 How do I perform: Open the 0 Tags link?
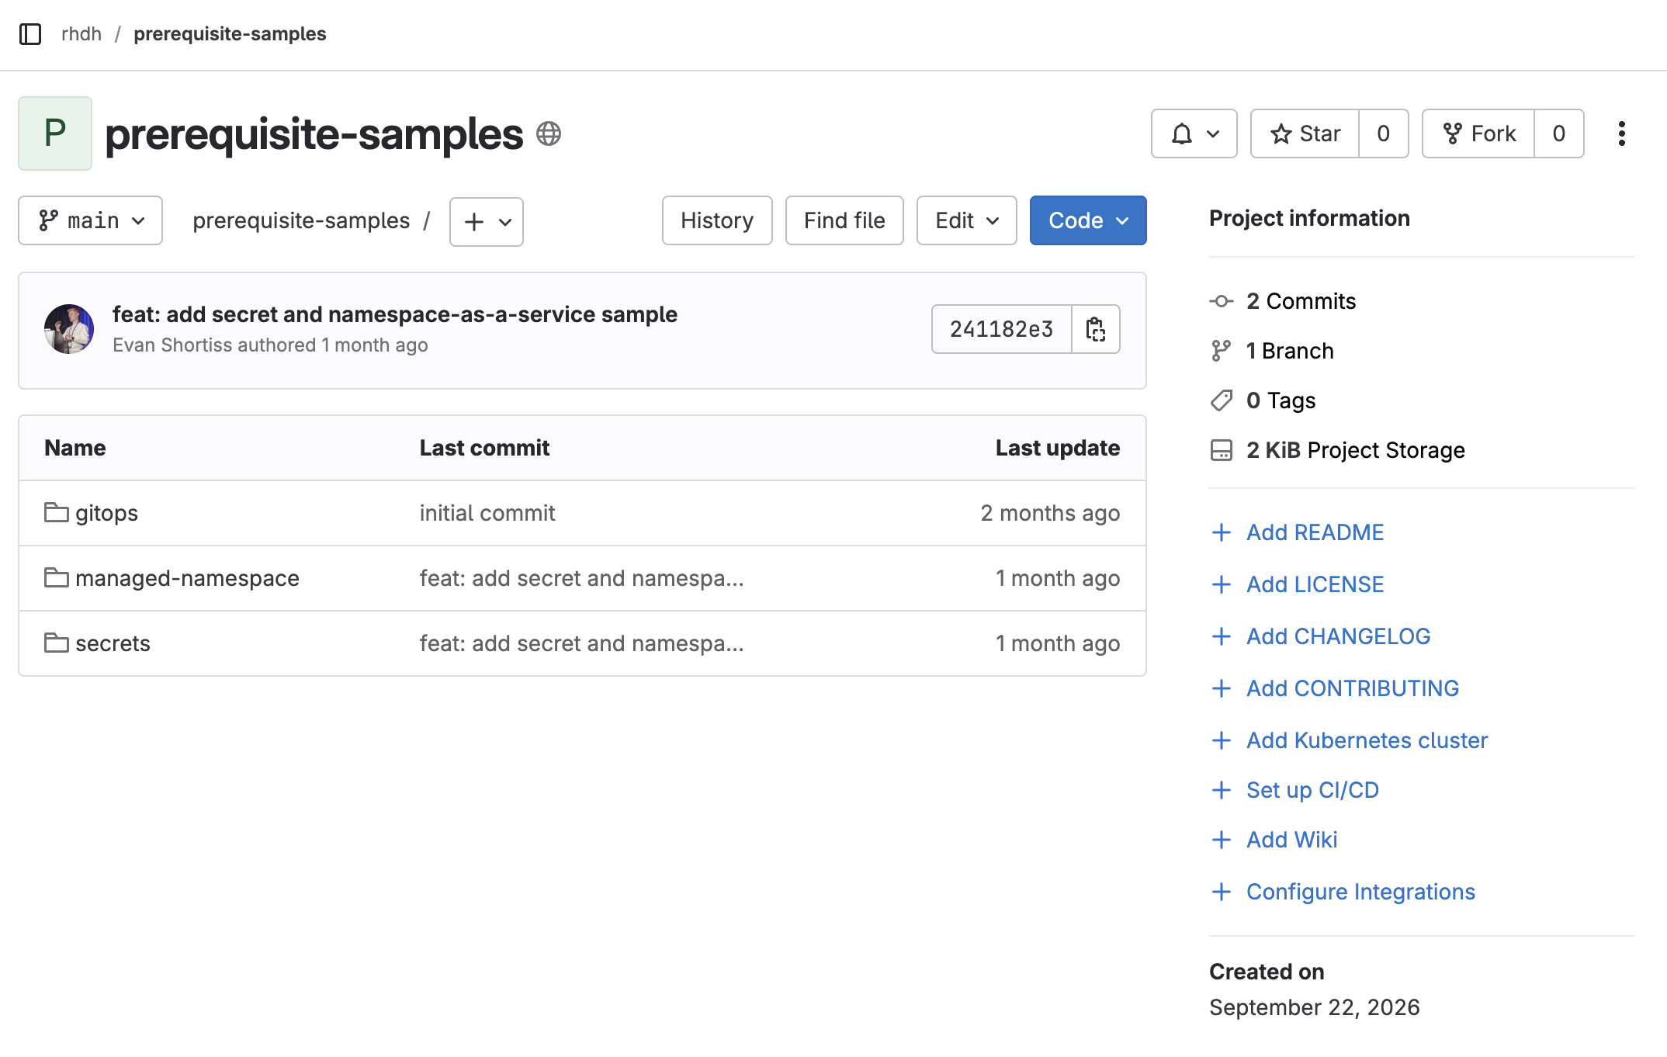(1281, 400)
